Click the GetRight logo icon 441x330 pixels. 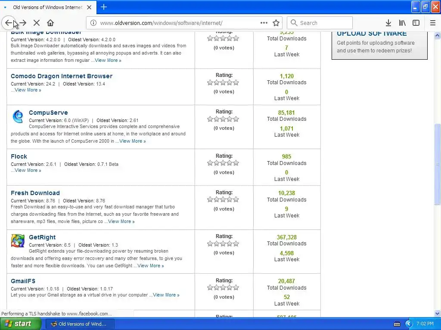pos(18,241)
